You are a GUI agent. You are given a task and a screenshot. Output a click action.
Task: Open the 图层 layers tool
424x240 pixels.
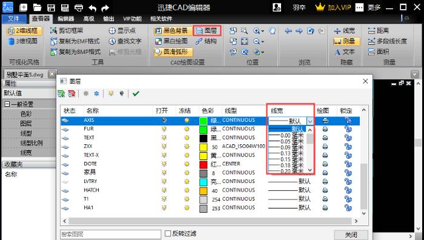(x=207, y=30)
